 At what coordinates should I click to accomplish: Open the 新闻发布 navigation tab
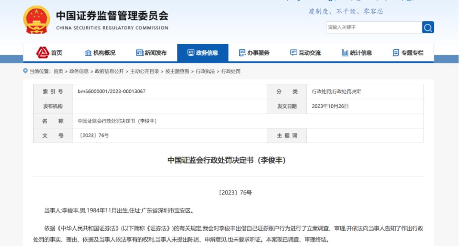[x=151, y=53]
